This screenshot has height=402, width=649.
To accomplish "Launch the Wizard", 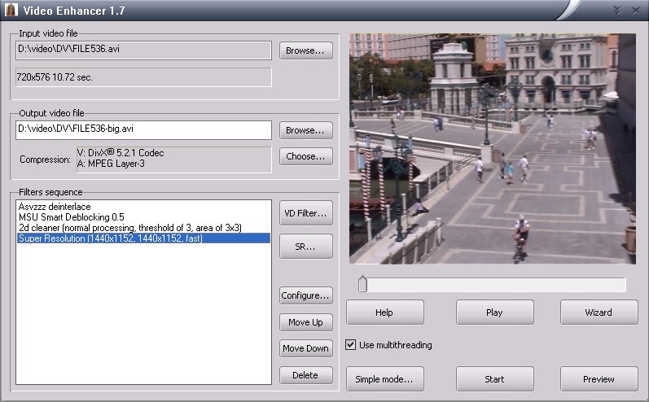I will (x=599, y=312).
